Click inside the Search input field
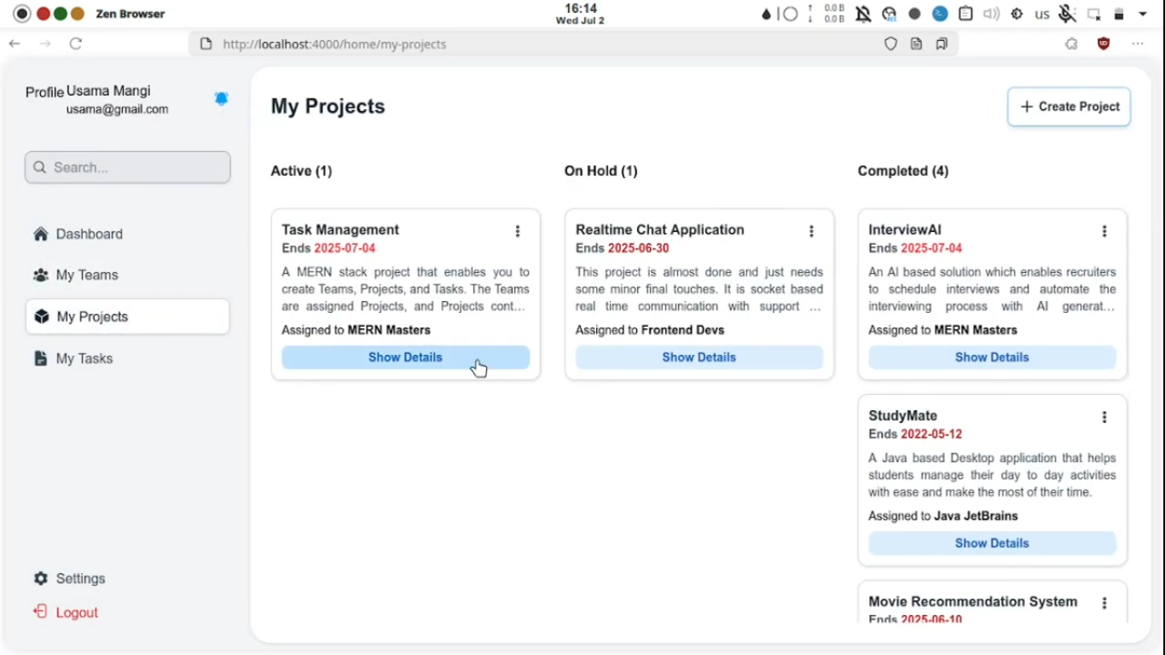Image resolution: width=1165 pixels, height=655 pixels. 128,167
